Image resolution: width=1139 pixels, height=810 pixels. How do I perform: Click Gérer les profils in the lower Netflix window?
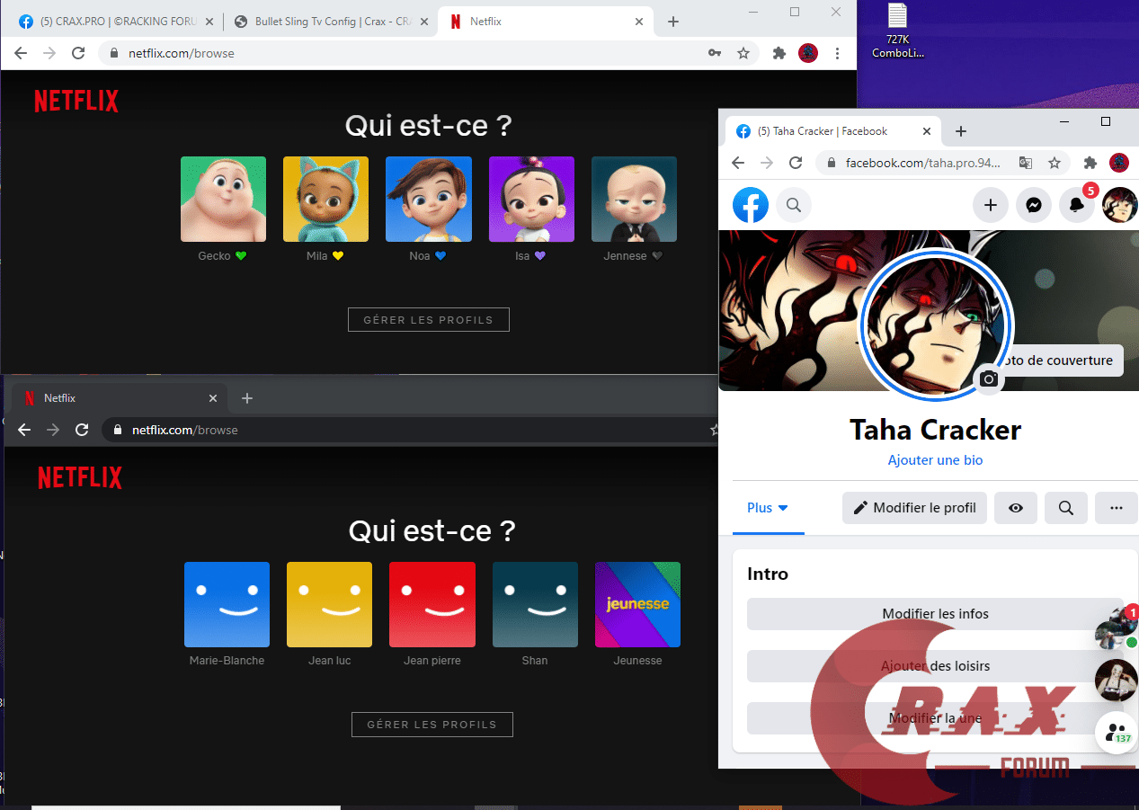(432, 725)
